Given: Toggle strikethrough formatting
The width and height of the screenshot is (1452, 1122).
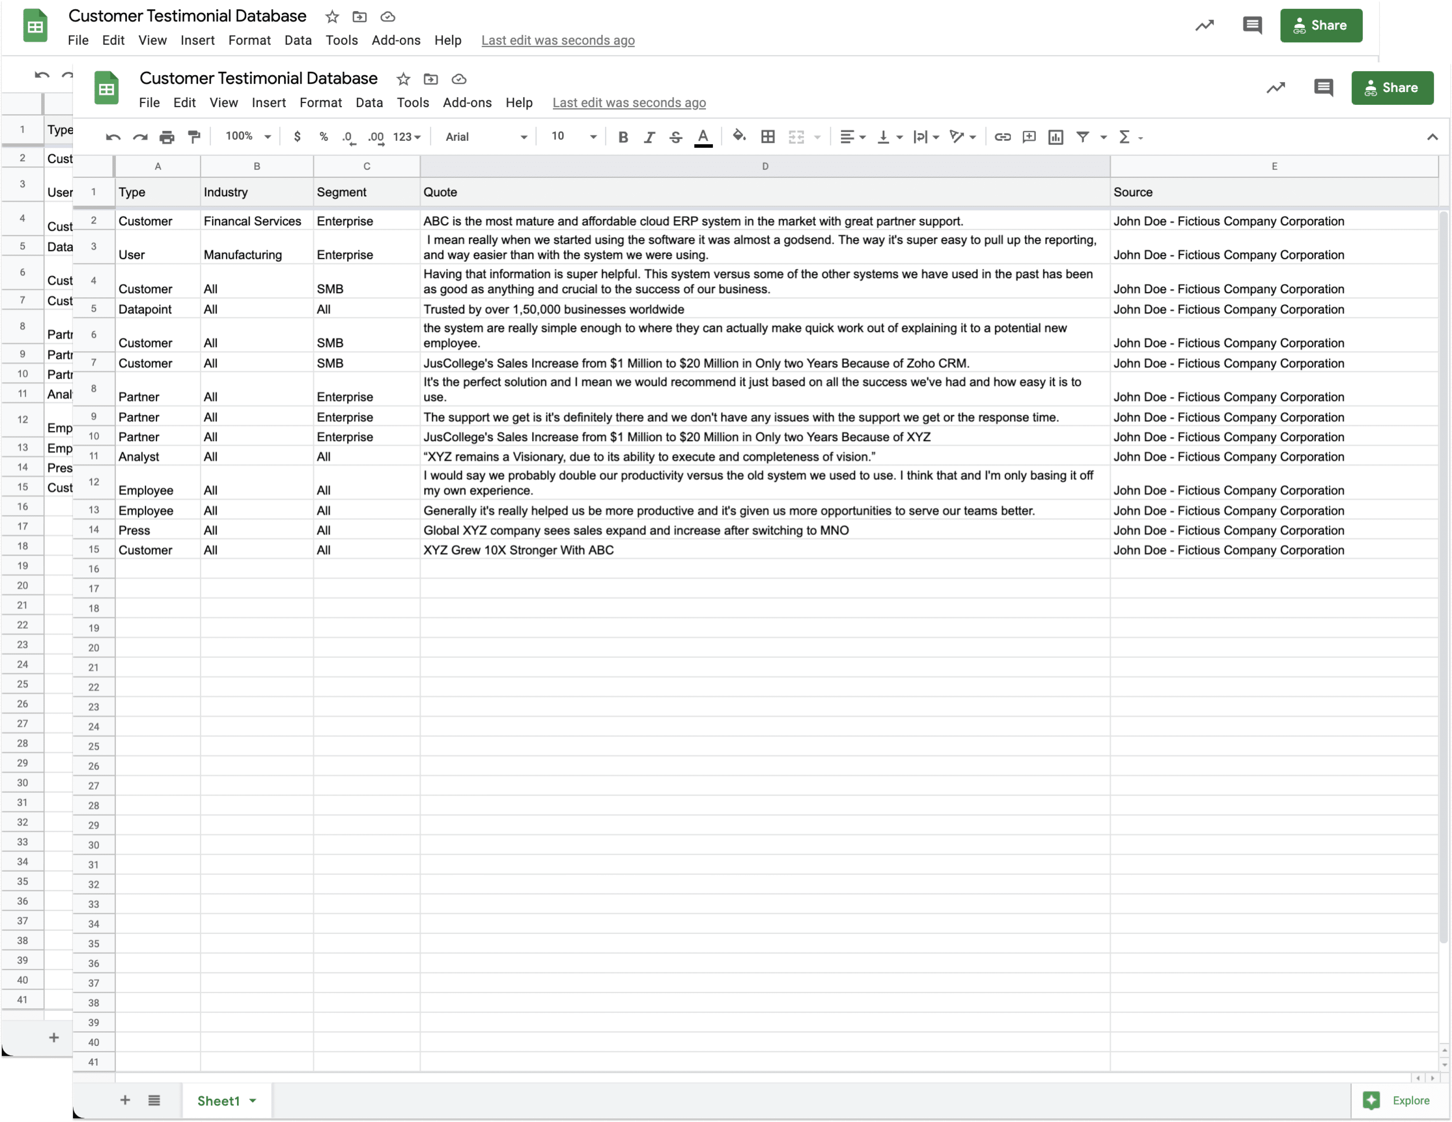Looking at the screenshot, I should click(x=675, y=137).
